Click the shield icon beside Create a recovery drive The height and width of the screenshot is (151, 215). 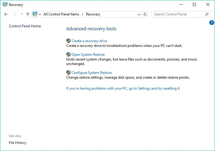(69, 41)
